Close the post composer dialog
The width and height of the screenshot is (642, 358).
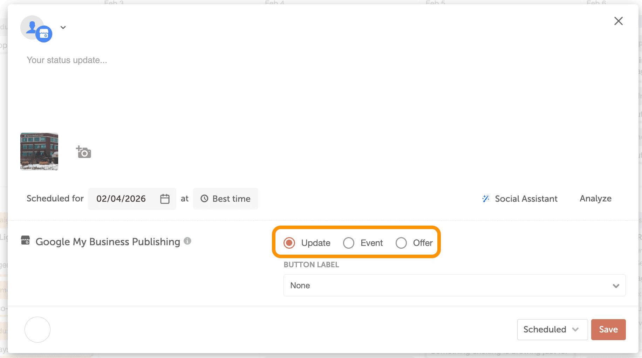[x=619, y=21]
